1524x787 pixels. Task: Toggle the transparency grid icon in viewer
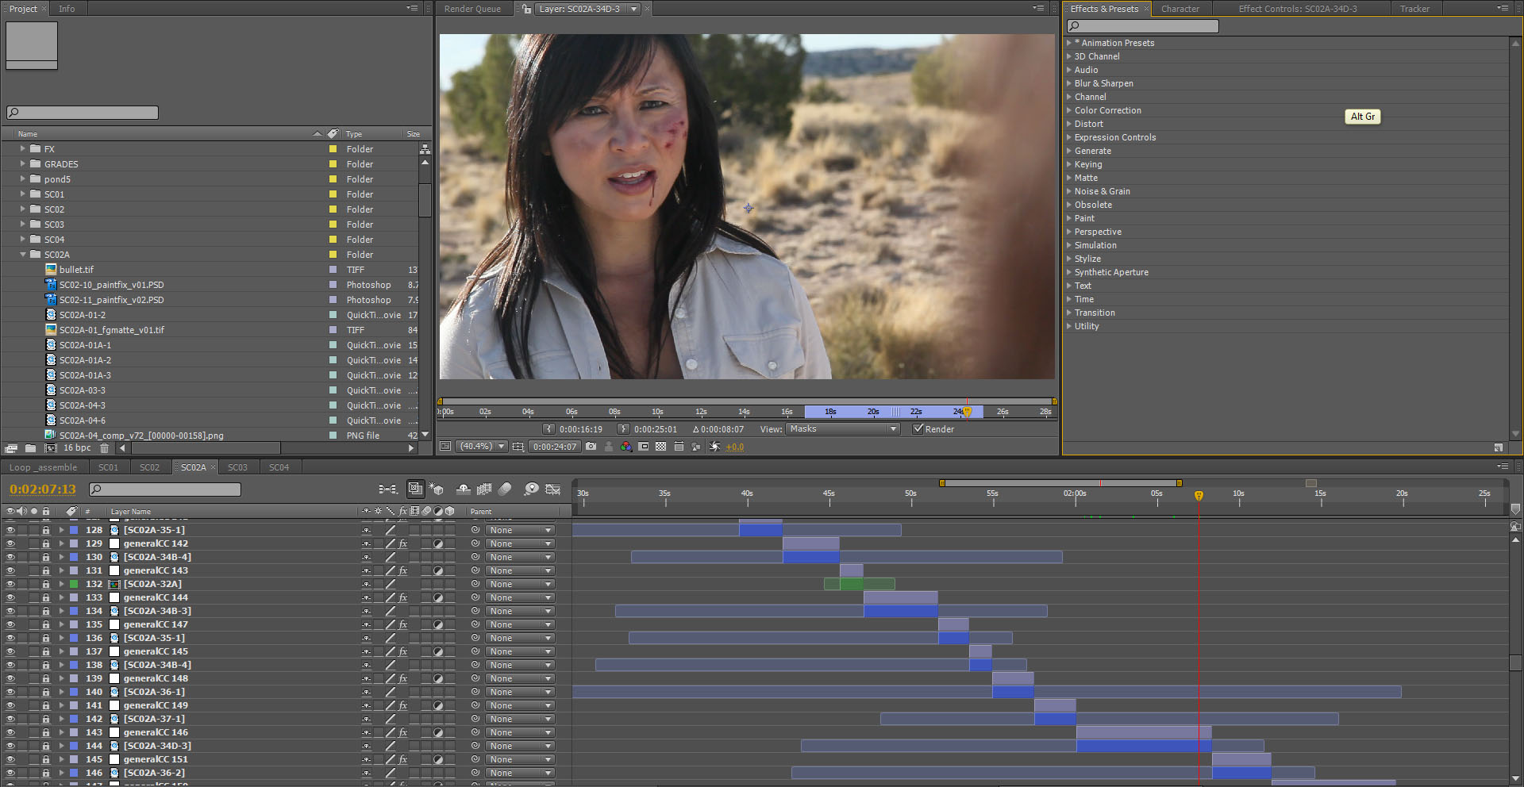660,447
